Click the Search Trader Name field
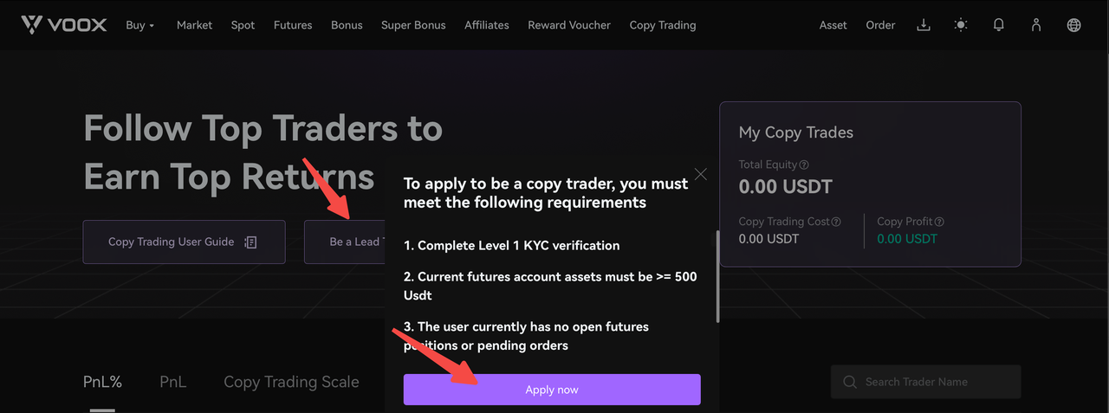 point(925,382)
